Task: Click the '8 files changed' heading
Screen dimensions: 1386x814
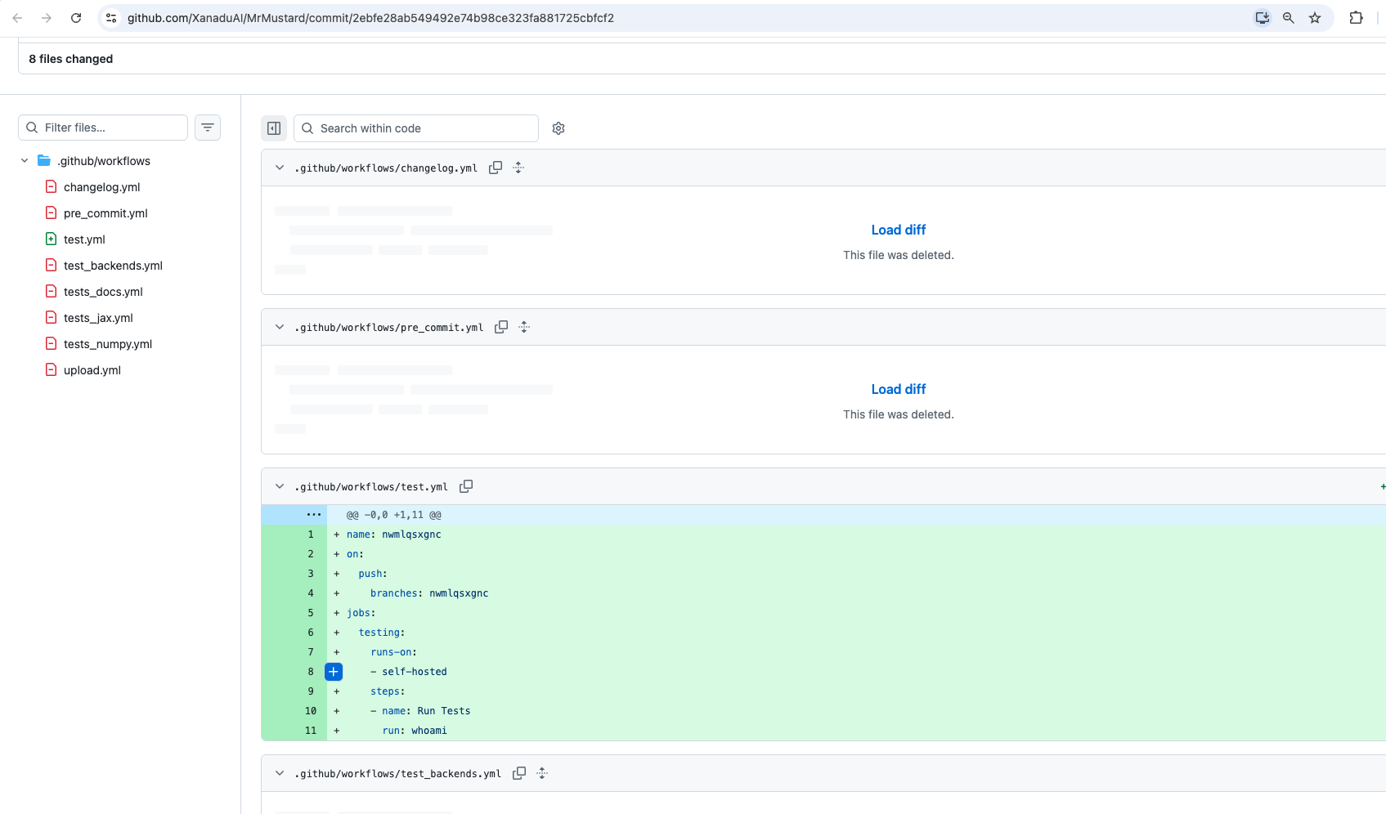Action: pyautogui.click(x=71, y=59)
